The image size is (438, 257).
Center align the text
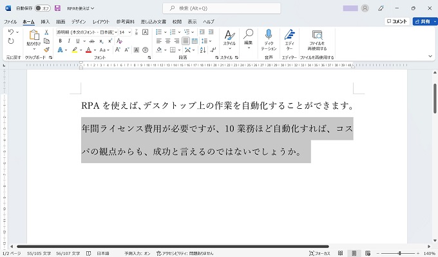click(168, 41)
